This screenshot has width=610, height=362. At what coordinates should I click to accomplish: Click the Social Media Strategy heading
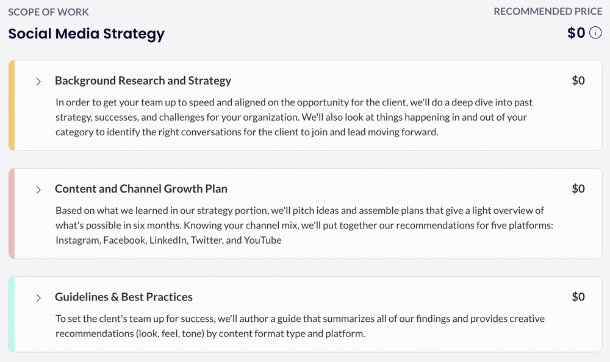(87, 34)
